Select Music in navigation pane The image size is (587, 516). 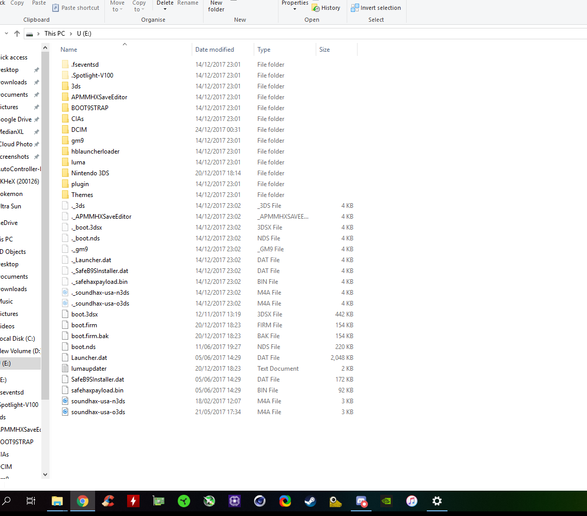6,301
